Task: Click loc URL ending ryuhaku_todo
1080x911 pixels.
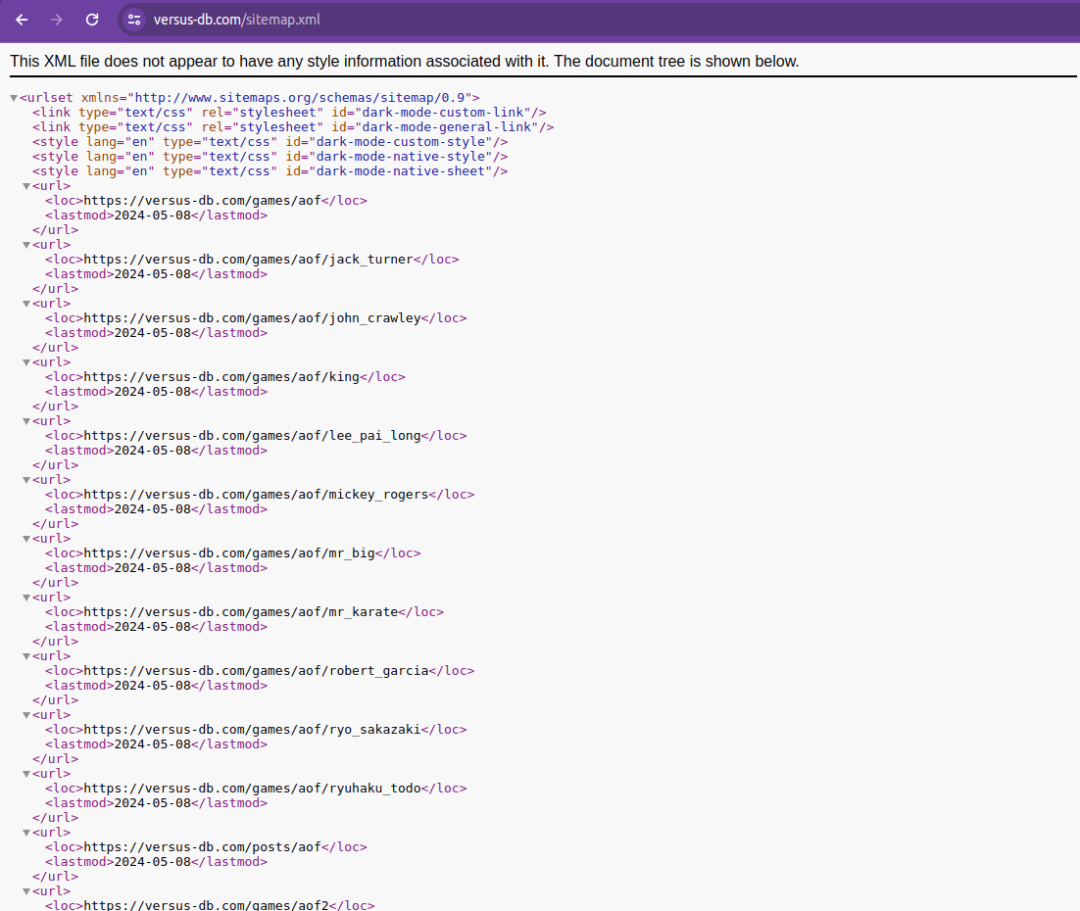Action: (252, 789)
